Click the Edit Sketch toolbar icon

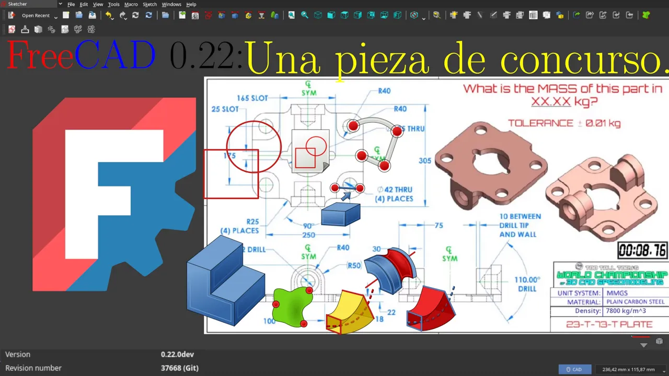click(467, 16)
